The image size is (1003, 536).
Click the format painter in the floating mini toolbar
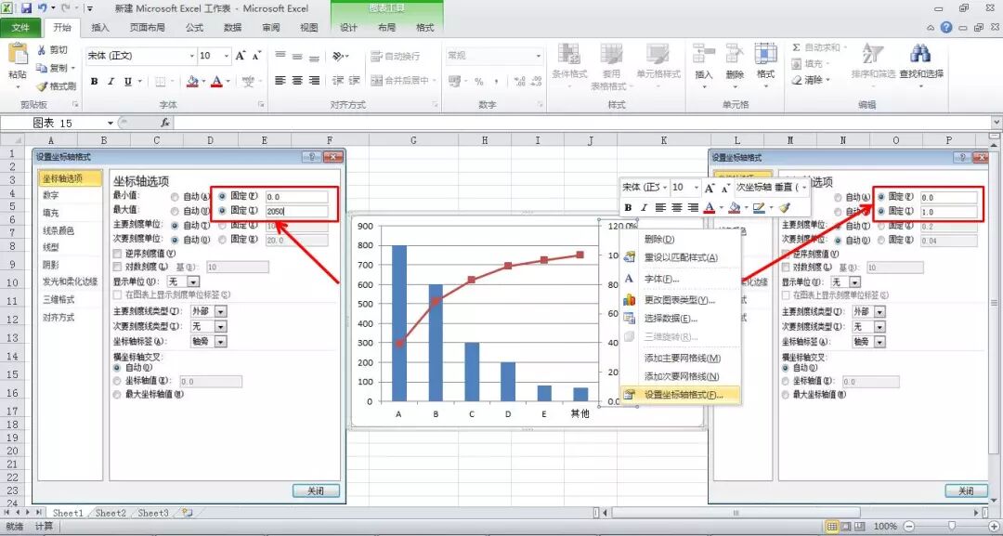[x=785, y=208]
